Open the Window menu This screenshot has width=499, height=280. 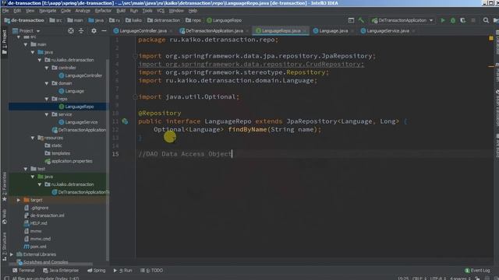point(176,11)
